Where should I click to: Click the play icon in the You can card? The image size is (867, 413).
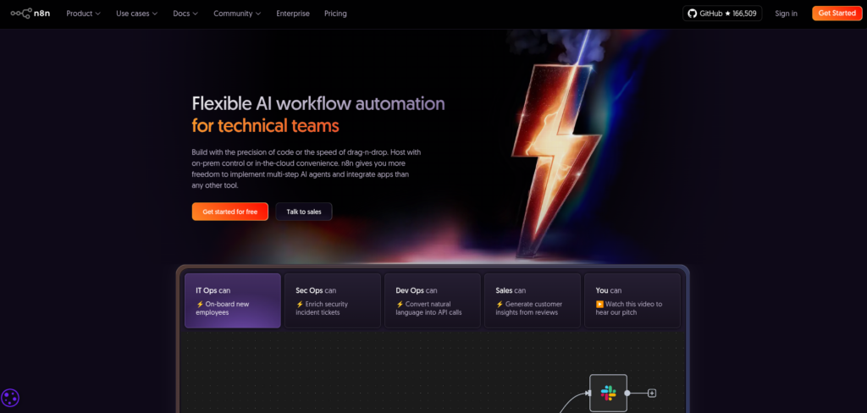[599, 304]
